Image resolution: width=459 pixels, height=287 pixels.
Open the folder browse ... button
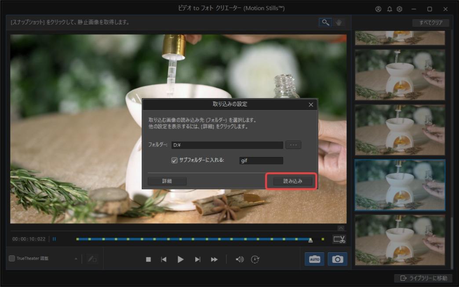(293, 145)
